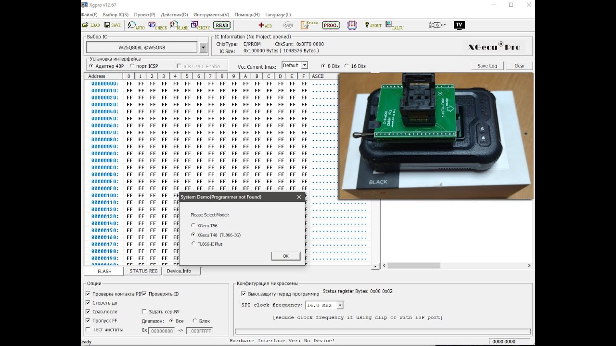Click the VERIFY toolbar icon

pyautogui.click(x=200, y=25)
